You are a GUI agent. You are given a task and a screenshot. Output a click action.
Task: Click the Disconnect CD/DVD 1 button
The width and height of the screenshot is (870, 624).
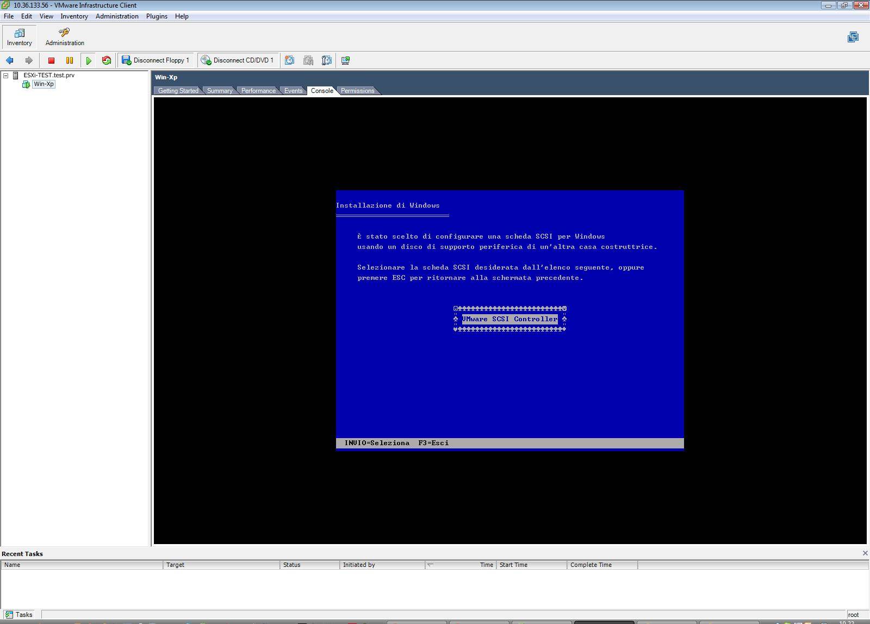click(x=238, y=60)
